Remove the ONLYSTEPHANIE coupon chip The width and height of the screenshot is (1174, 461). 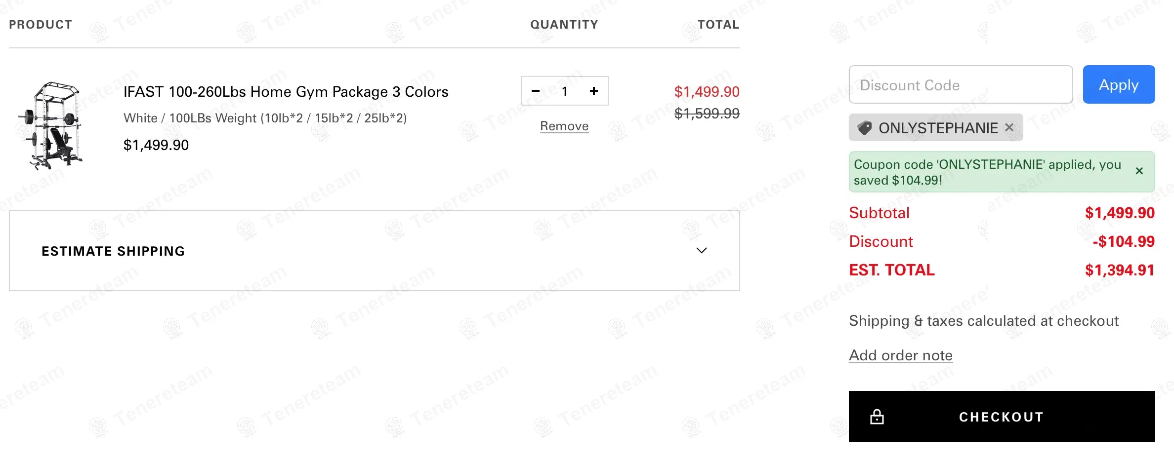1009,128
